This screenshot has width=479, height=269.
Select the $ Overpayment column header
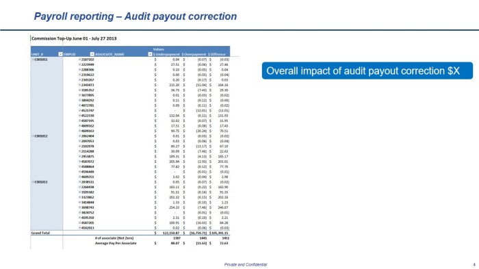click(194, 54)
